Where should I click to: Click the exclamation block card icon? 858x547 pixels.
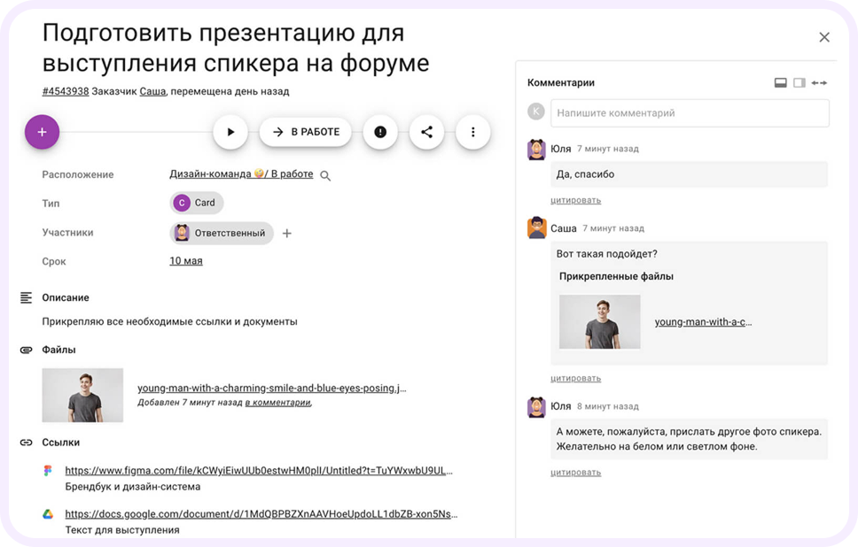coord(380,132)
